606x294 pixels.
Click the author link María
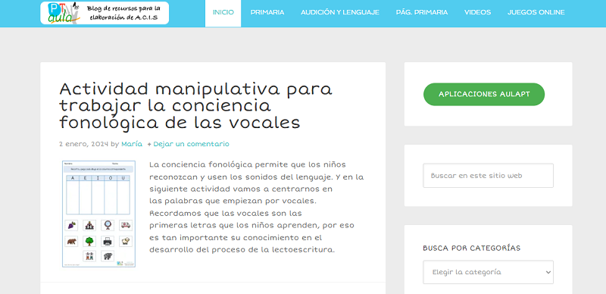pyautogui.click(x=132, y=144)
